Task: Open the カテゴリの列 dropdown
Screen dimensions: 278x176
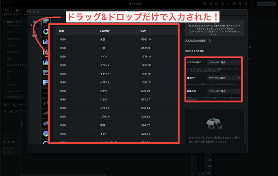Action: 224,62
